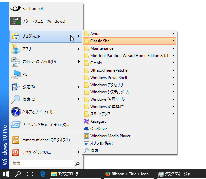The height and width of the screenshot is (179, 206).
Task: Click the 設定(S) checkmark icon
Action: pyautogui.click(x=16, y=87)
